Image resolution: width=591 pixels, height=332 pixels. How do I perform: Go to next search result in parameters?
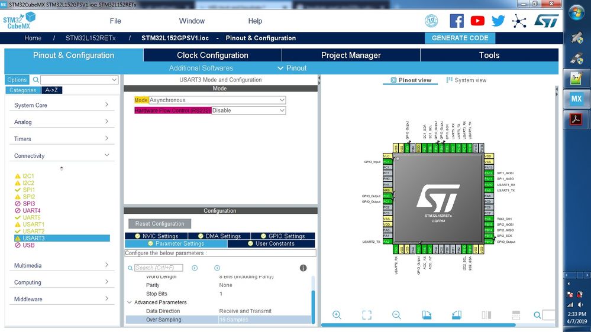[x=217, y=268]
